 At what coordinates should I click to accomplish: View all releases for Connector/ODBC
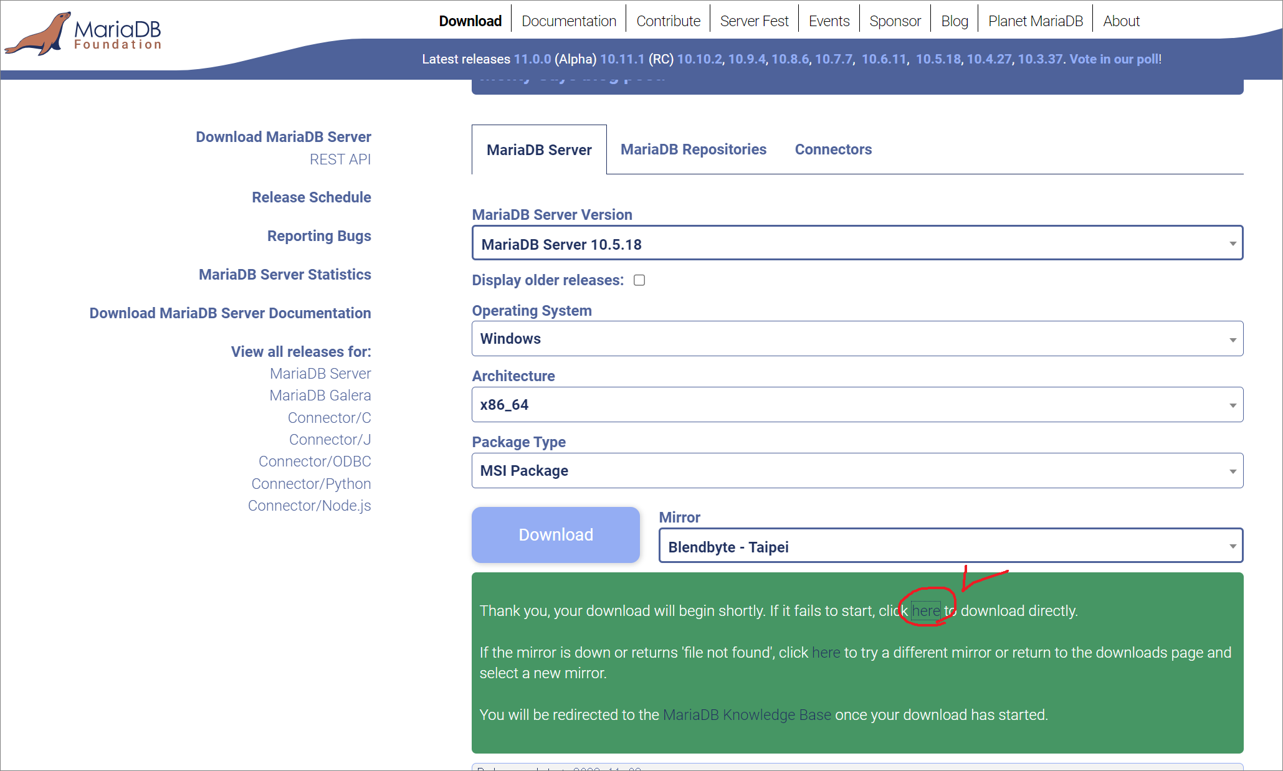[x=315, y=461]
